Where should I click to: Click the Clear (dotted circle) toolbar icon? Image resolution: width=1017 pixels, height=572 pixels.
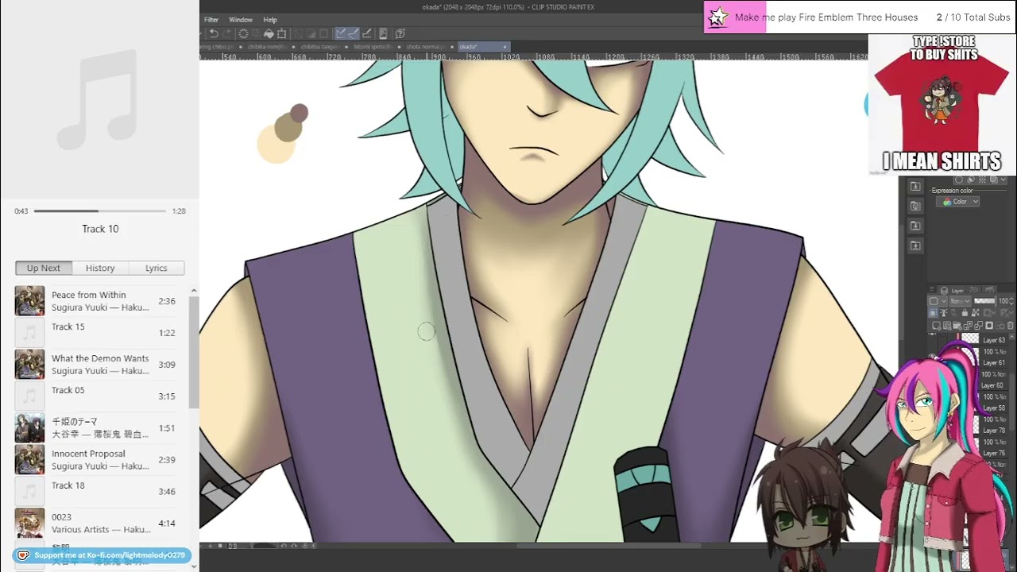click(x=243, y=33)
